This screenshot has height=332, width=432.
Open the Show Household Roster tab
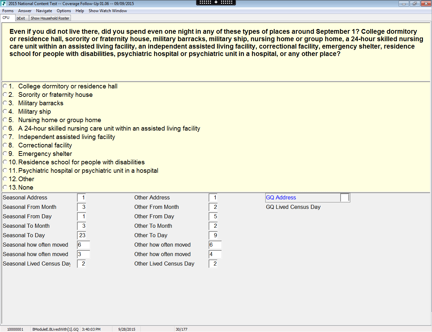50,18
